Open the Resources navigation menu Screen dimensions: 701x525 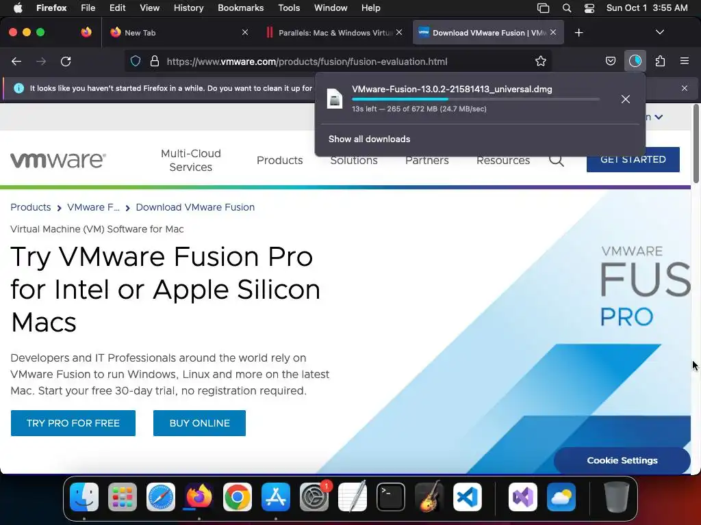coord(503,160)
